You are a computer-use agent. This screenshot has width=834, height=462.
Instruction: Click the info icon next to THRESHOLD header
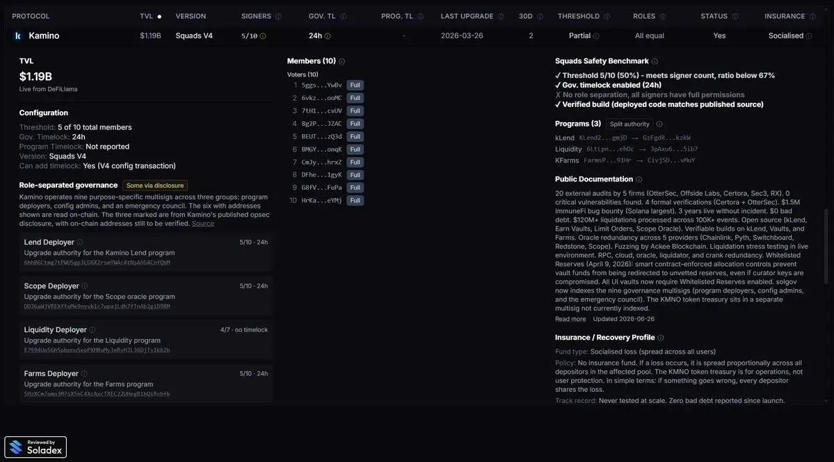pyautogui.click(x=607, y=17)
